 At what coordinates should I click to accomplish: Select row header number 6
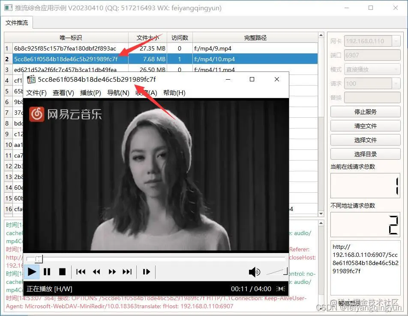coord(8,102)
